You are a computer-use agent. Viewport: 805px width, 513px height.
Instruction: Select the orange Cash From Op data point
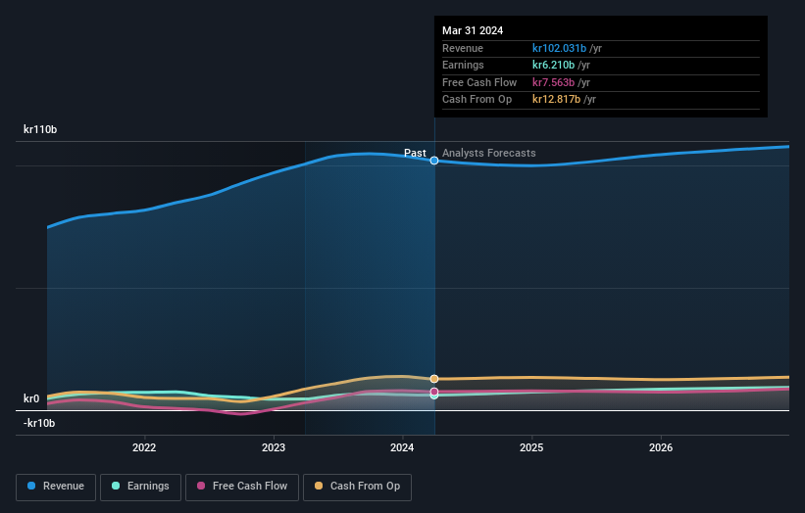pyautogui.click(x=434, y=379)
